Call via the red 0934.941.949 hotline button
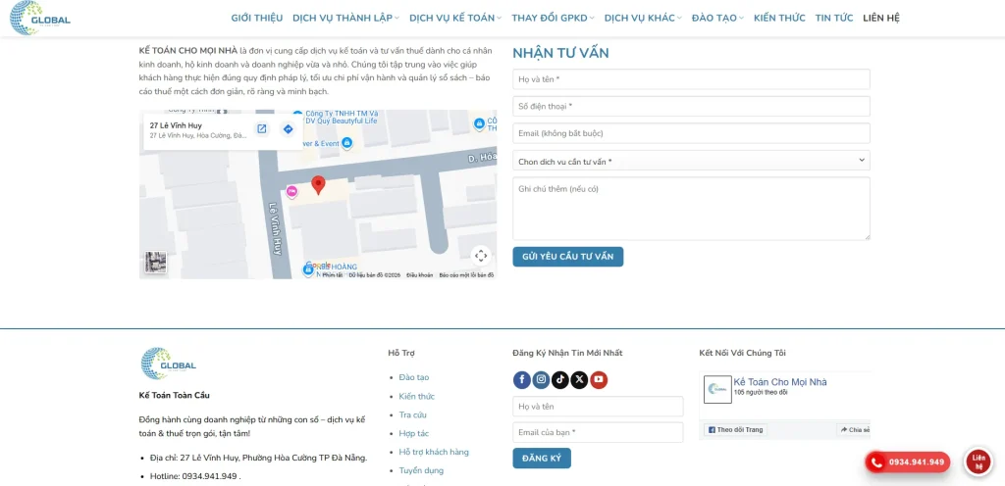This screenshot has height=486, width=1005. click(907, 462)
